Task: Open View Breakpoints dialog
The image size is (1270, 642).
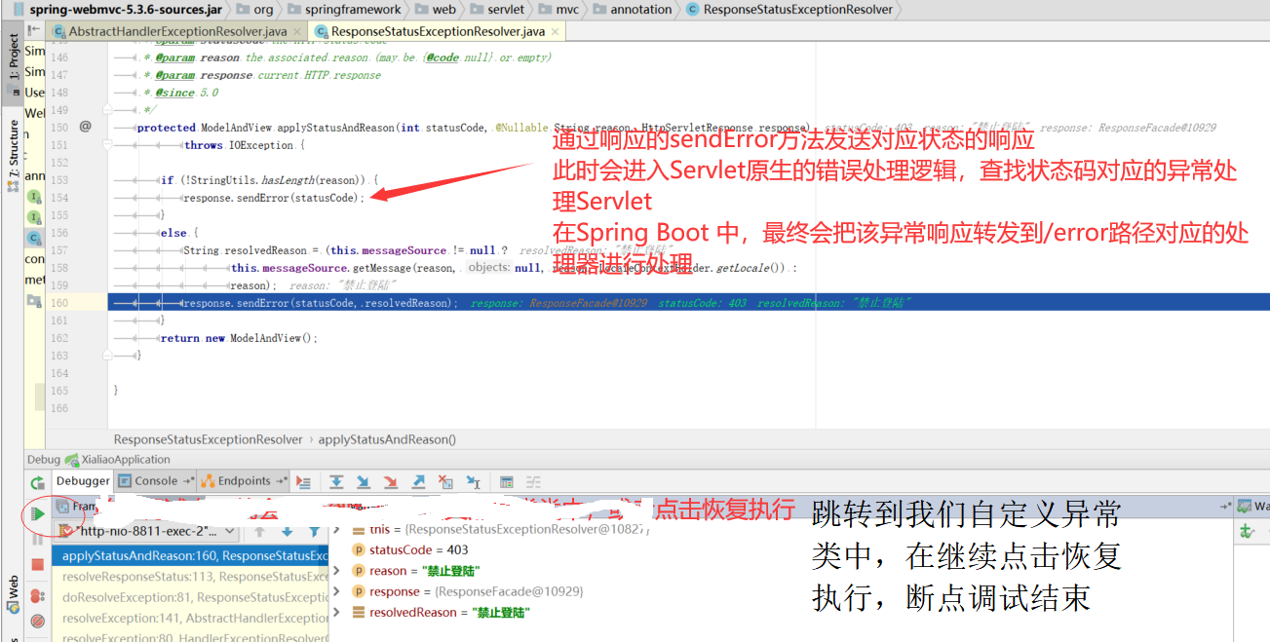Action: click(x=38, y=594)
